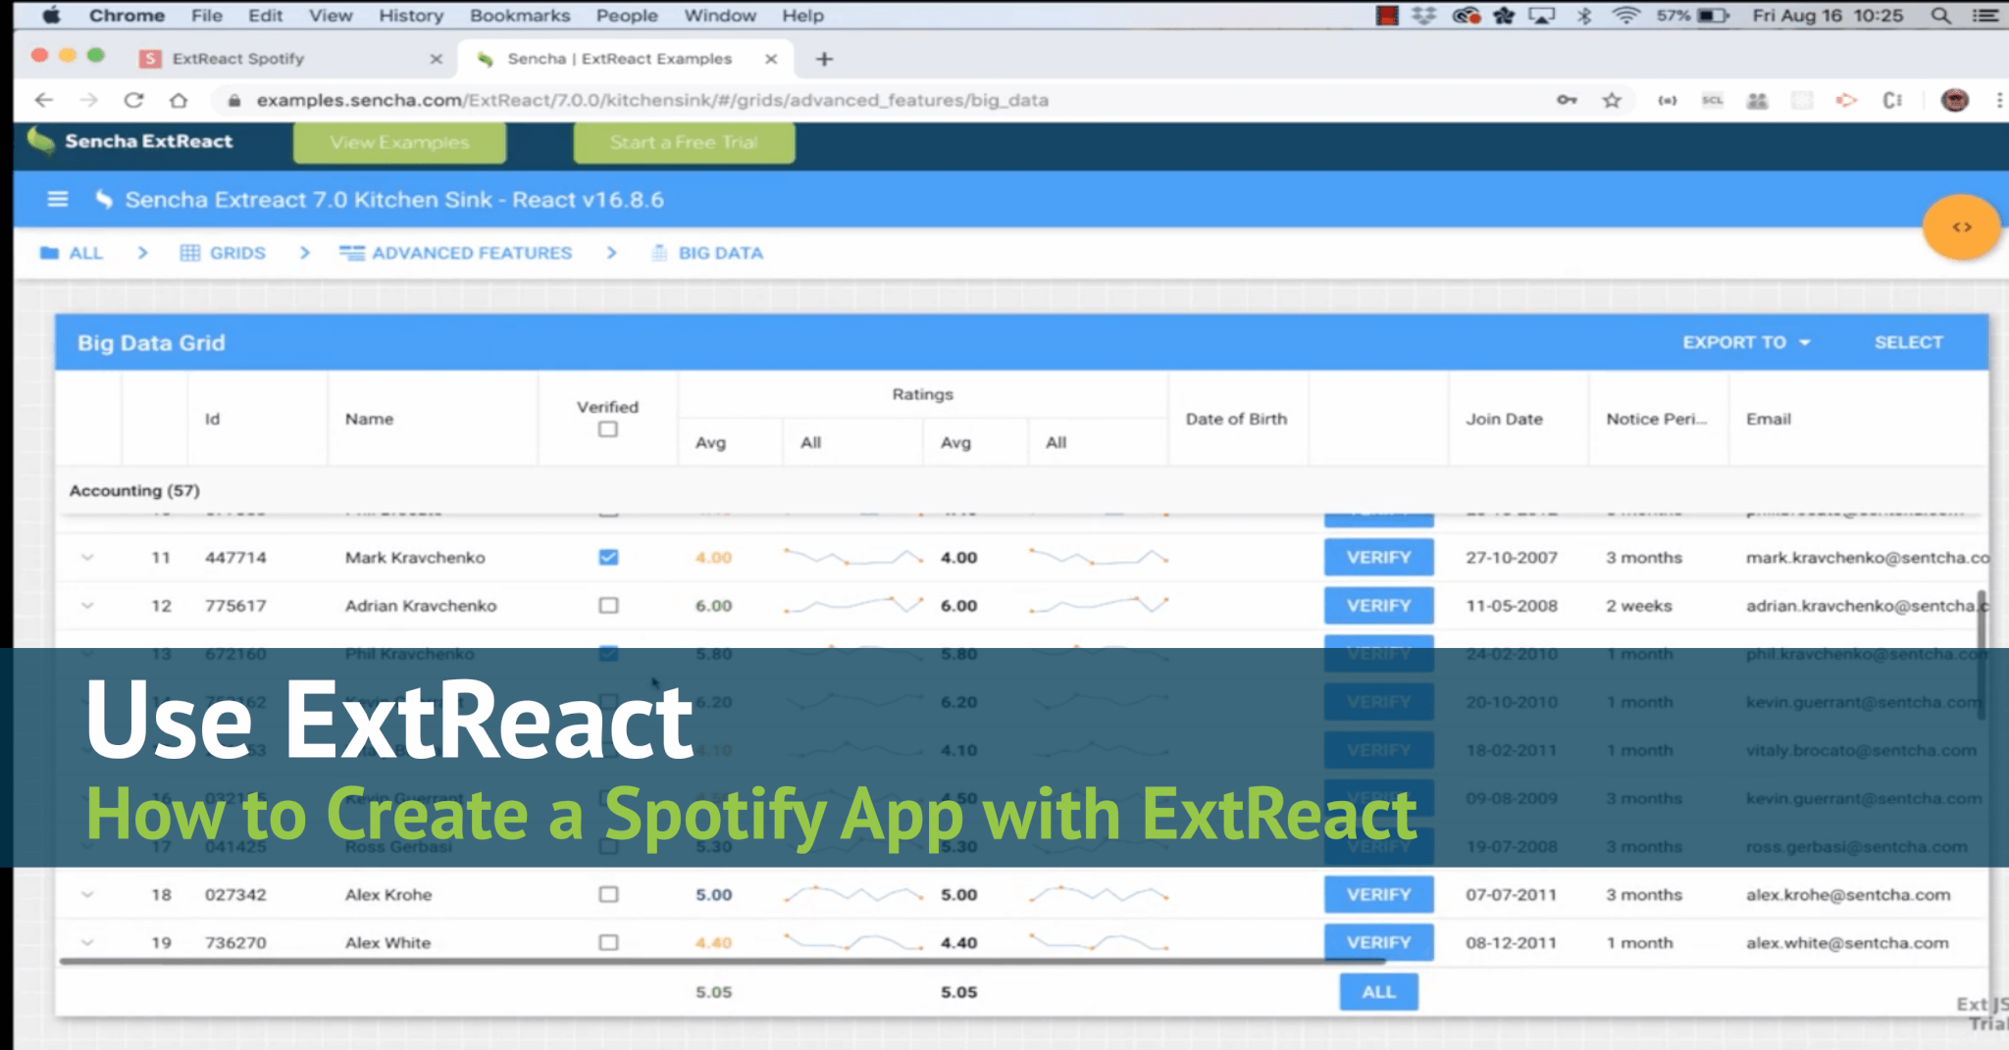Screen dimensions: 2009x1050
Task: Click the orange view-source code button
Action: pos(1961,227)
